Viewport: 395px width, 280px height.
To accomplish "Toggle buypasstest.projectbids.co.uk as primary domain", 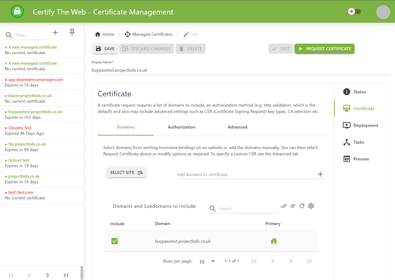I will [273, 241].
